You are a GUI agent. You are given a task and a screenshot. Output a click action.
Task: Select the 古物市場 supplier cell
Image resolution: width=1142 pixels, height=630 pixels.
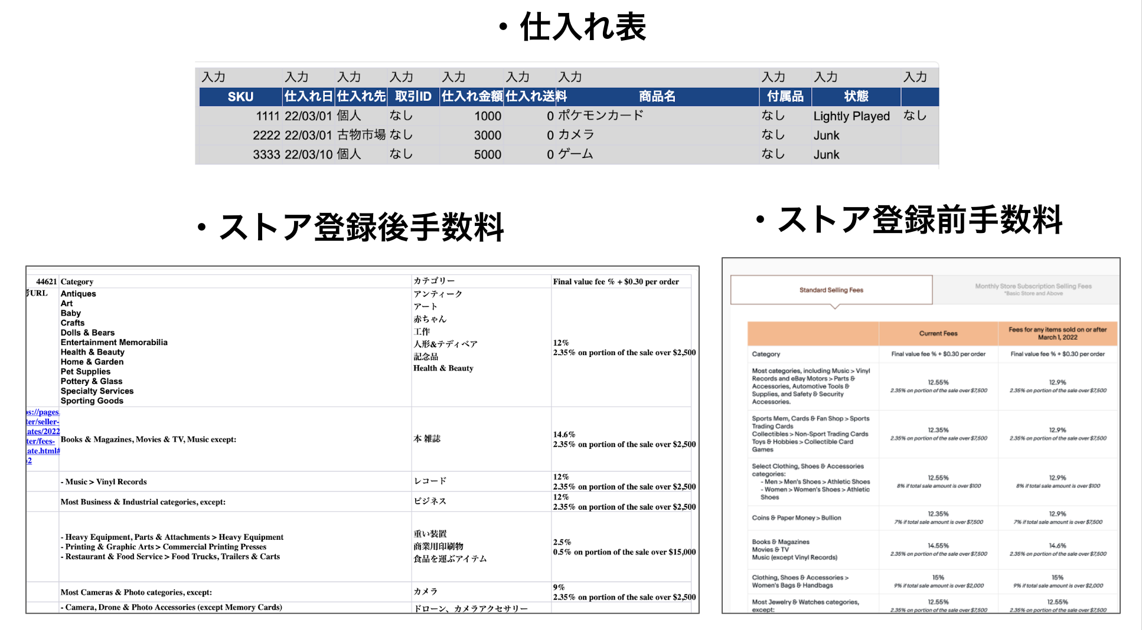coord(361,136)
